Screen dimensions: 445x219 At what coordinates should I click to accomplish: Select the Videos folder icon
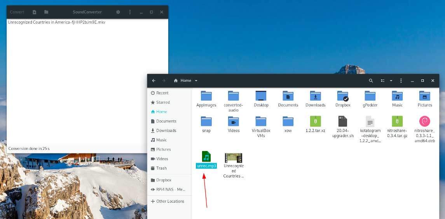(233, 122)
